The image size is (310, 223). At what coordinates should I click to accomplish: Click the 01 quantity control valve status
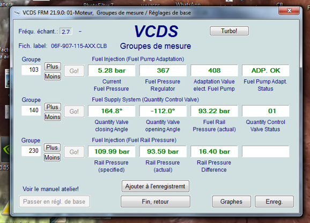[265, 111]
